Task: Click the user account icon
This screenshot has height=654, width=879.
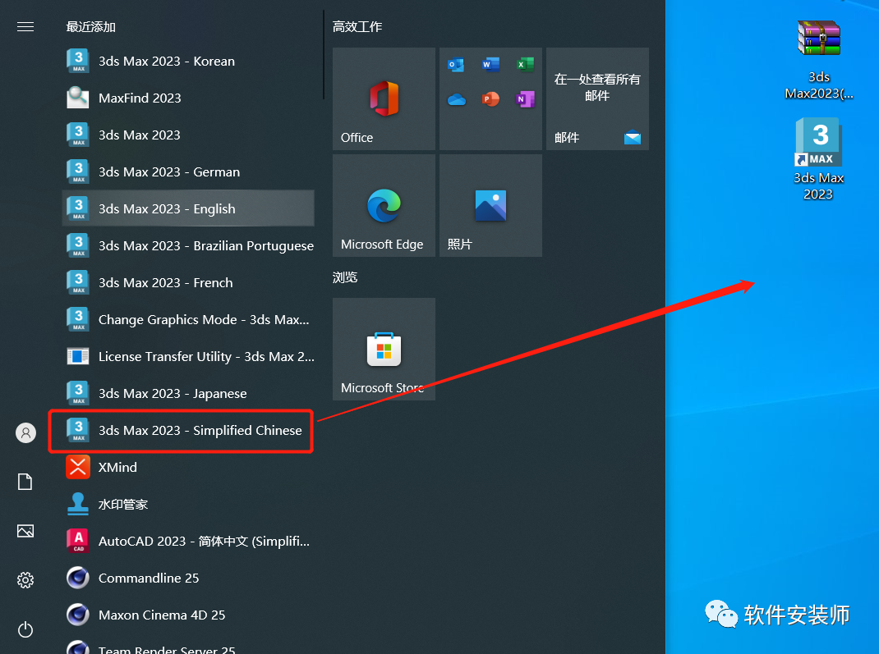Action: (x=25, y=432)
